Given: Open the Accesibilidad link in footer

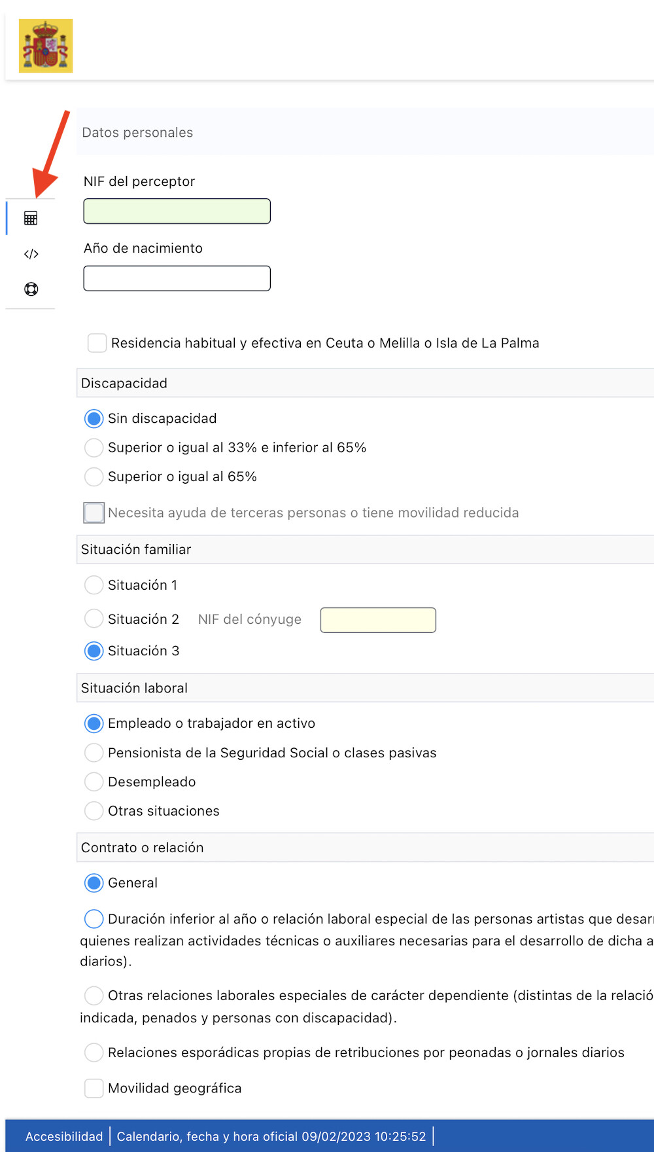Looking at the screenshot, I should click(x=64, y=1136).
